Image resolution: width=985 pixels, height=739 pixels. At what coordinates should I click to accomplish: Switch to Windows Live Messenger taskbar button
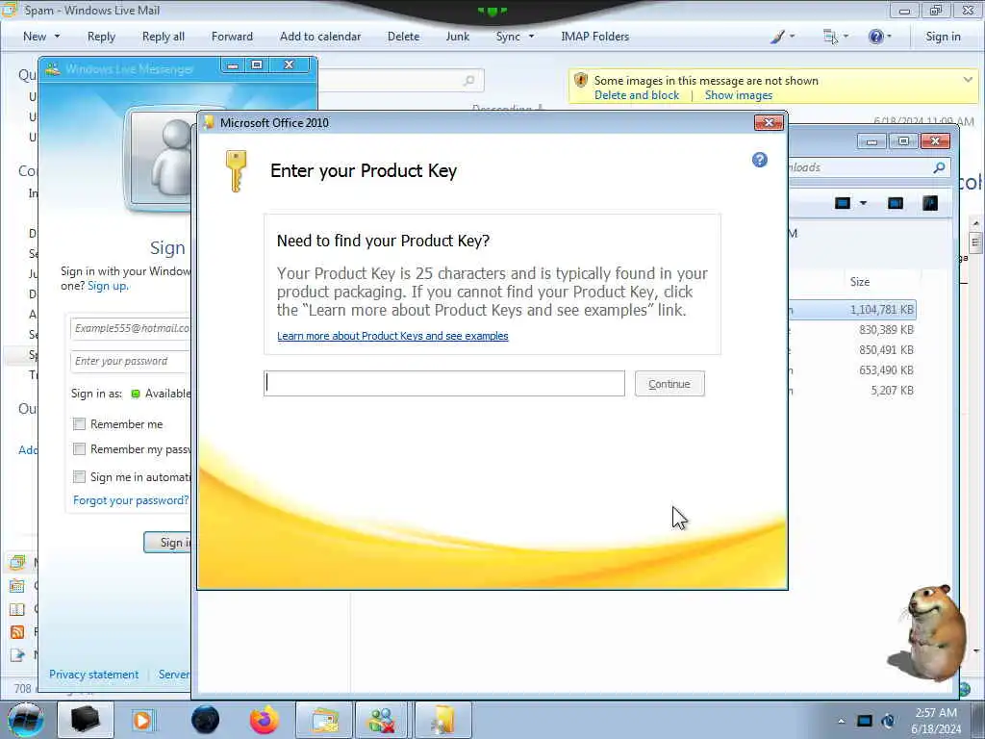383,720
